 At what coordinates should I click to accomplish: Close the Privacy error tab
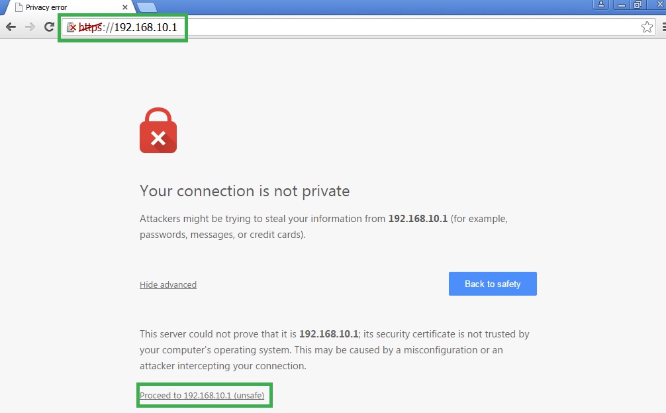coord(125,7)
